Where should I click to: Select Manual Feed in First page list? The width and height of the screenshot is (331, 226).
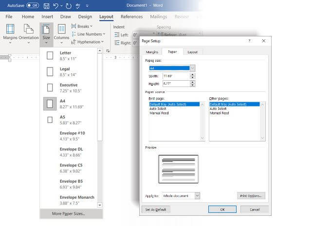[x=159, y=113]
